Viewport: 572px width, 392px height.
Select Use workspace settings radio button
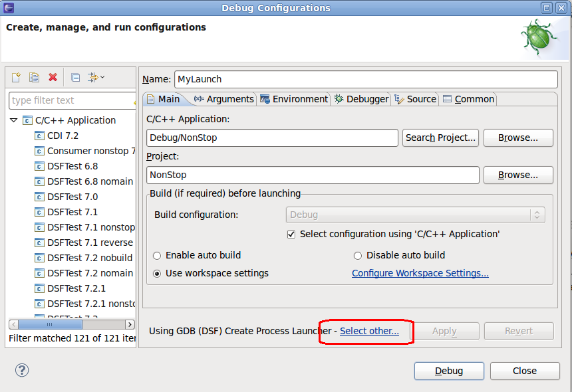[157, 274]
